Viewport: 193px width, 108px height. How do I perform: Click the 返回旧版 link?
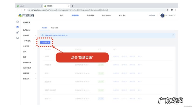pos(152,15)
